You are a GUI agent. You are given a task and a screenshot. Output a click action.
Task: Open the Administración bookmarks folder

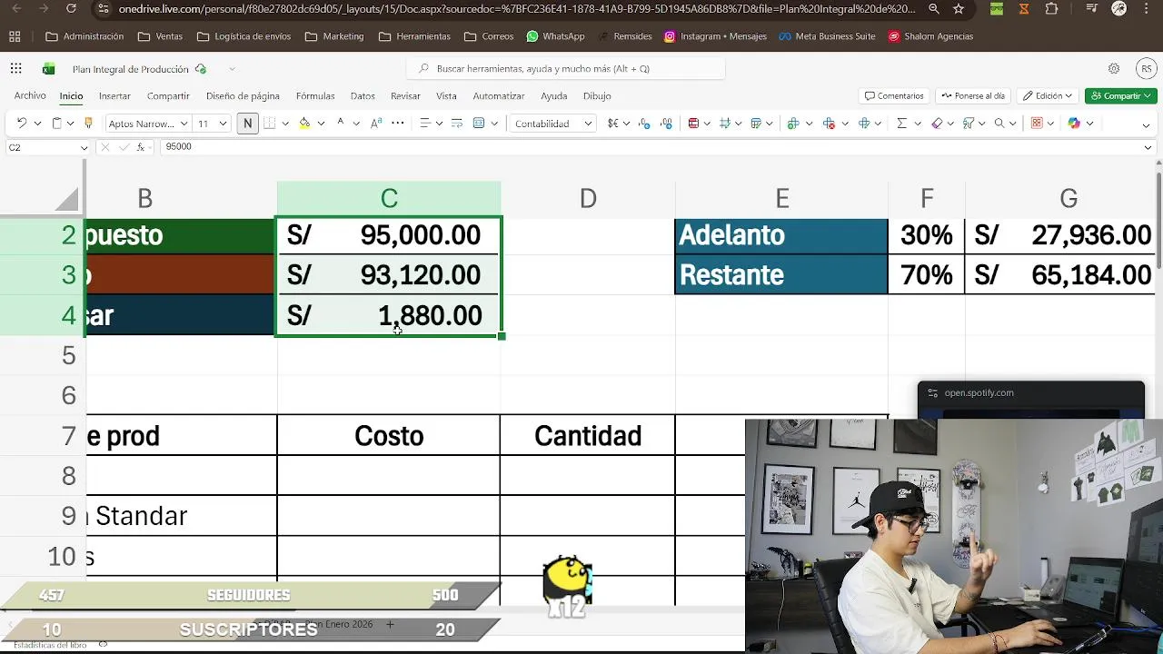pos(84,36)
